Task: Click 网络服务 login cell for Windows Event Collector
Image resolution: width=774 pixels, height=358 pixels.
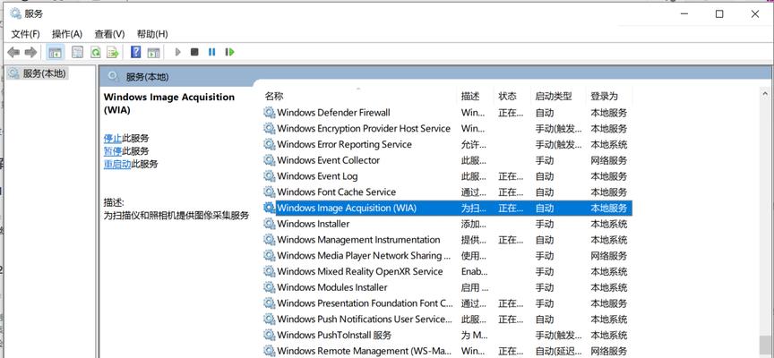Action: point(608,160)
